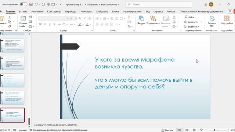Open the comments pane icon
Image resolution: width=235 pixels, height=132 pixels.
click(x=230, y=11)
